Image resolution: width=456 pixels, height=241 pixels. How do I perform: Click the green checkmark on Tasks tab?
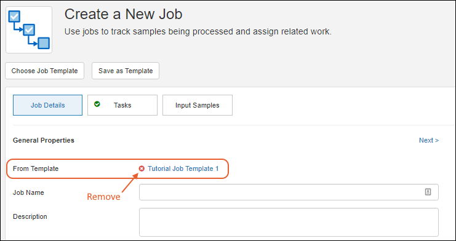pyautogui.click(x=97, y=104)
